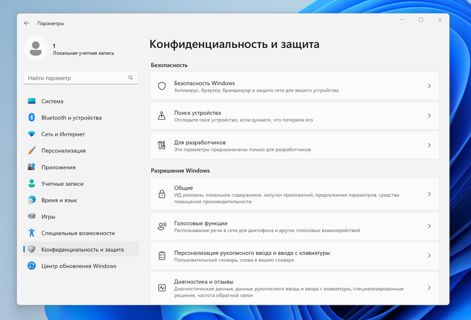The width and height of the screenshot is (471, 320).
Task: Click the Диагностика и отзывы pulse icon
Action: point(162,288)
